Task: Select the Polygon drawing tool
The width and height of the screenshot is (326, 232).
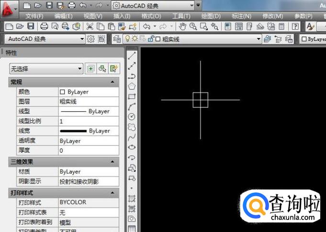Action: point(132,86)
